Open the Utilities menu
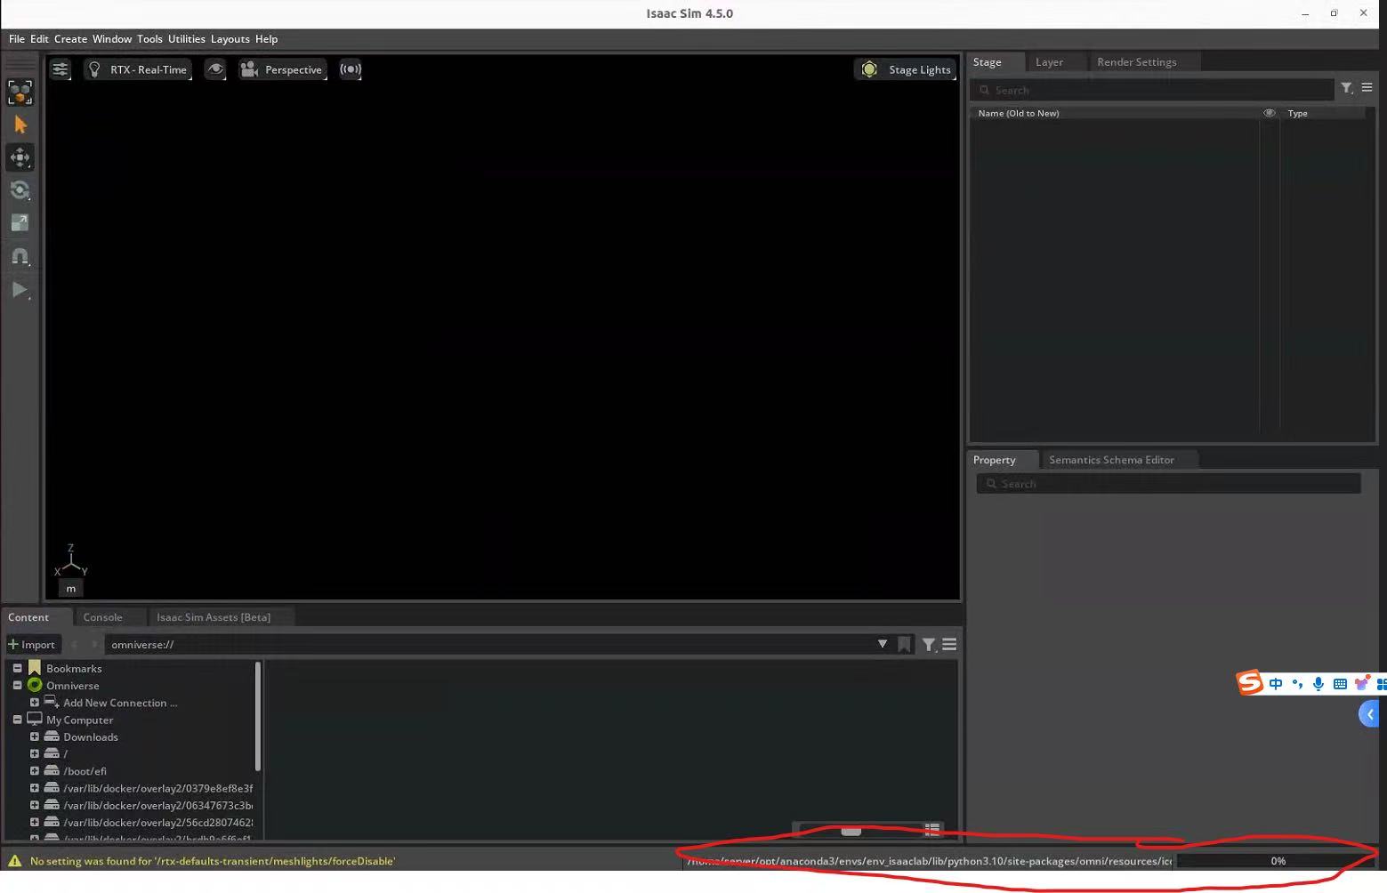 click(x=187, y=39)
